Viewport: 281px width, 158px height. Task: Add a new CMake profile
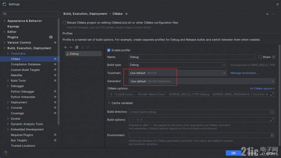[65, 47]
